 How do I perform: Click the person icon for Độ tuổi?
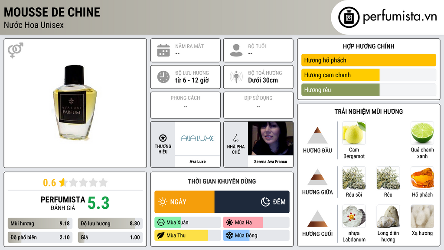tap(236, 50)
